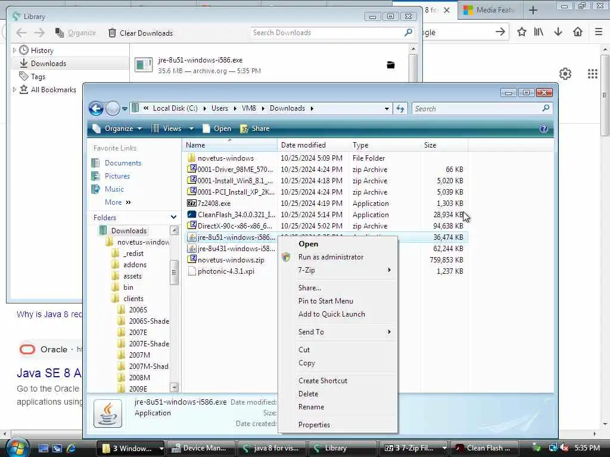Open the Firefox hamburger menu
Screen dimensions: 610x457
click(599, 32)
